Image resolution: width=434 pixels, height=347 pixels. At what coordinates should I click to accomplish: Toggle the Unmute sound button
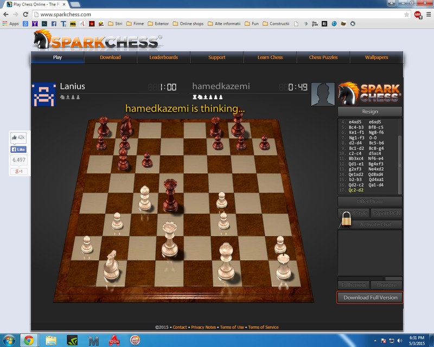pyautogui.click(x=386, y=285)
